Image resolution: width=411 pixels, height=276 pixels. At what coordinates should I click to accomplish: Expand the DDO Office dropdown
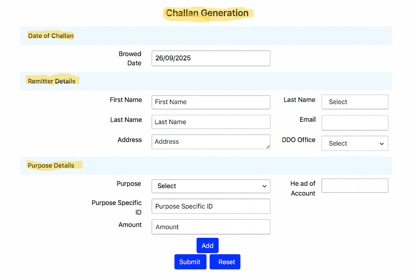point(355,143)
